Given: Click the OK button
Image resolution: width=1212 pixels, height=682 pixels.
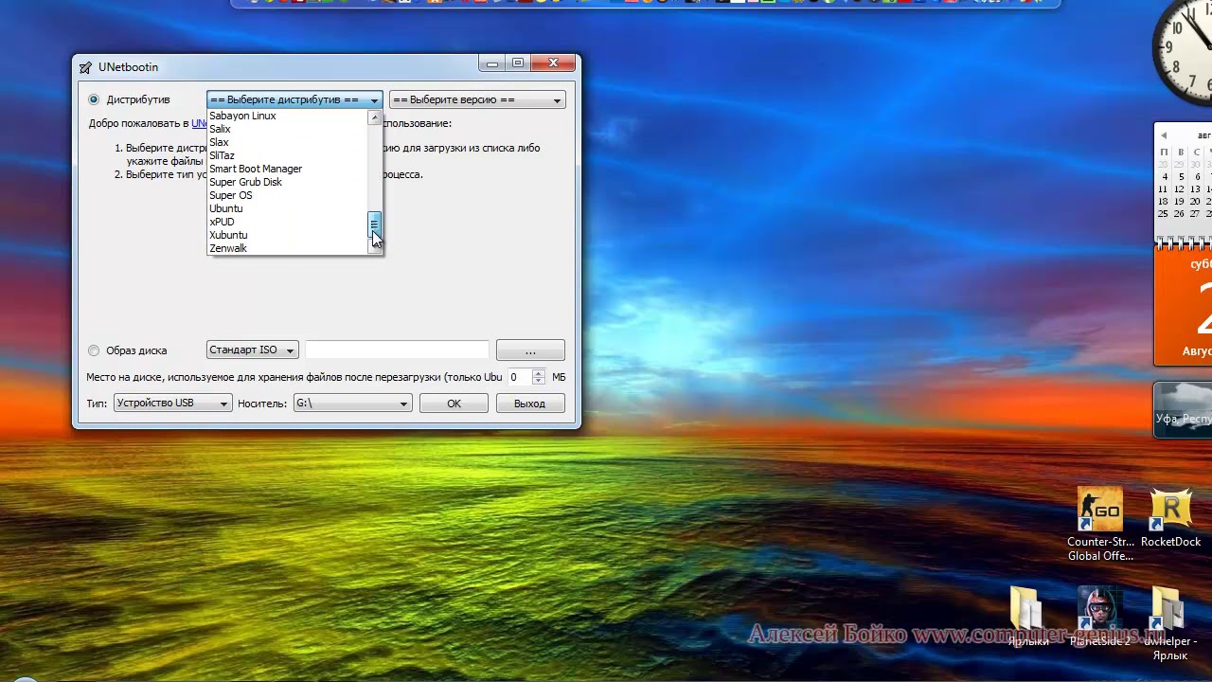Looking at the screenshot, I should click(454, 404).
